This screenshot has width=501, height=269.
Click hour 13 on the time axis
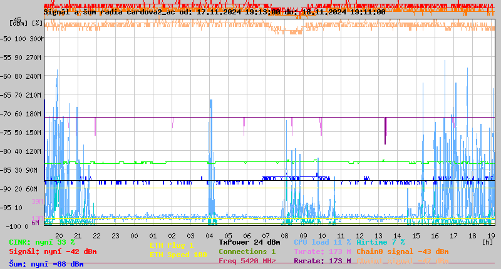click(x=378, y=236)
